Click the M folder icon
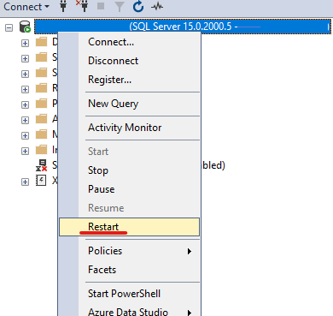This screenshot has height=316, width=333. [42, 134]
